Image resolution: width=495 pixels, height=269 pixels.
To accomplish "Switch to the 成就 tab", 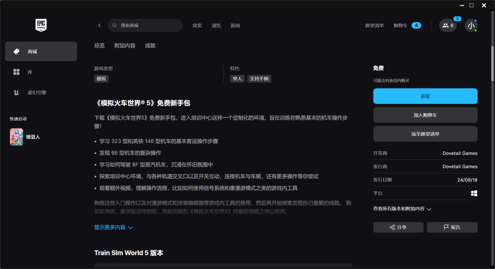I will [x=150, y=46].
